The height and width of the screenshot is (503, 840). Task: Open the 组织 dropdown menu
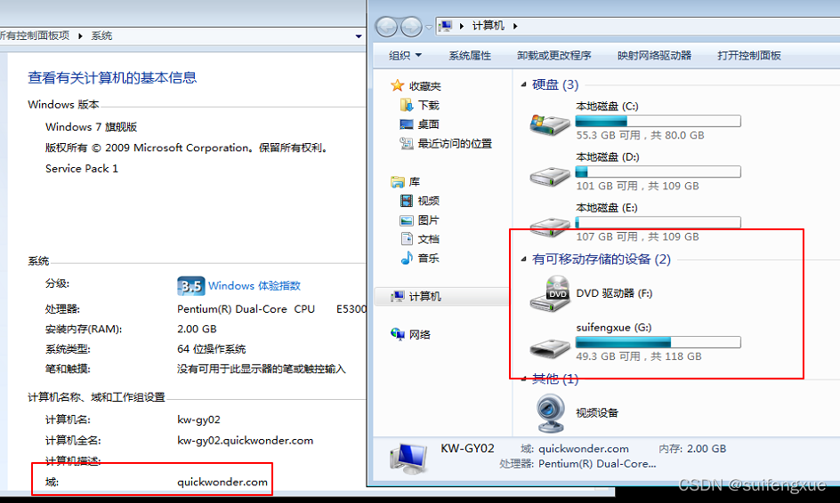tap(405, 55)
